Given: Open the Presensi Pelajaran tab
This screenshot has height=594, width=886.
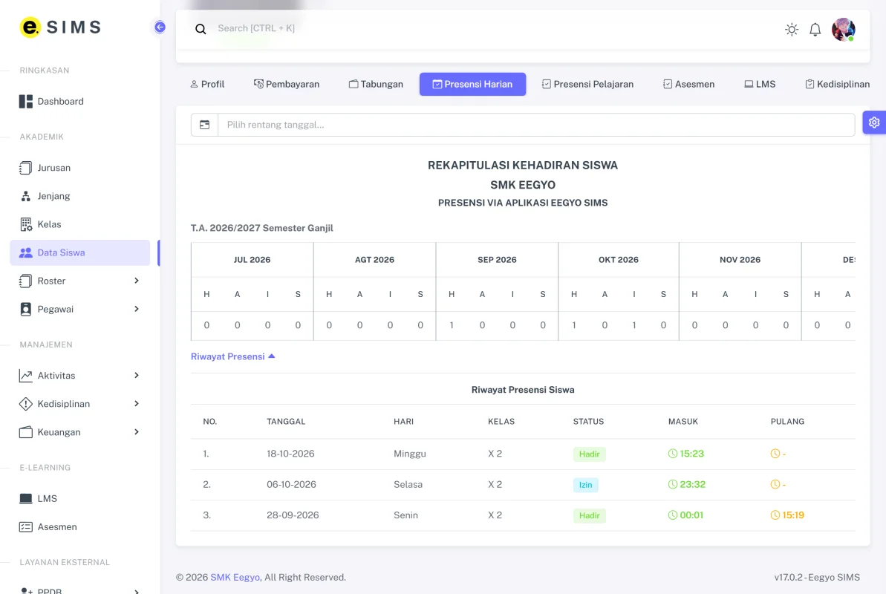Looking at the screenshot, I should point(587,84).
